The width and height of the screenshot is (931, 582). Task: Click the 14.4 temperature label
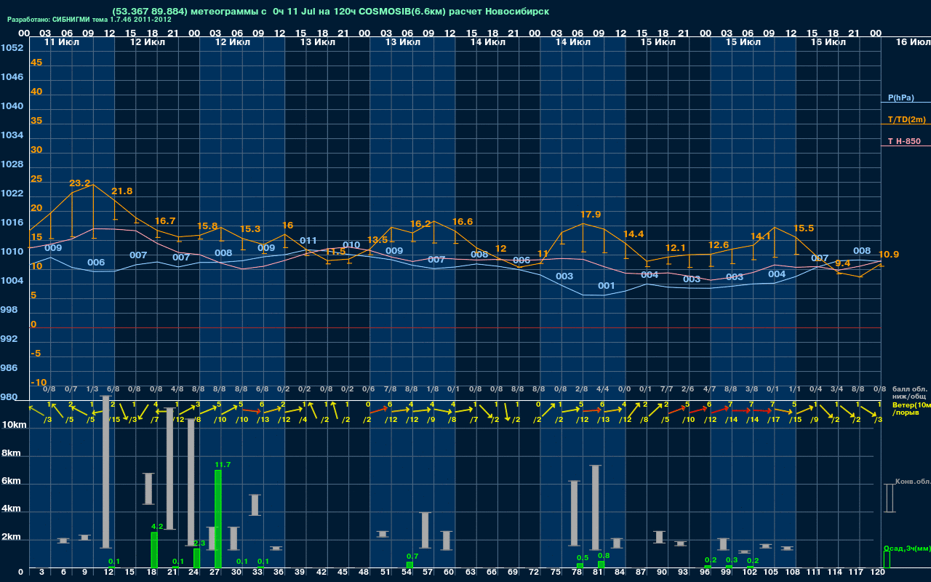click(634, 234)
